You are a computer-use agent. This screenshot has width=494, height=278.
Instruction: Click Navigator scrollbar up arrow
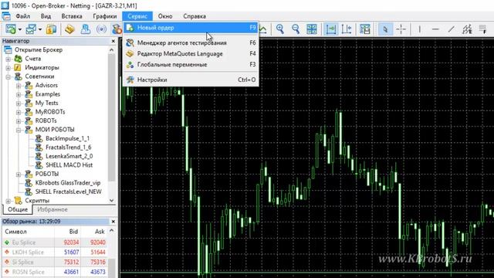[111, 49]
